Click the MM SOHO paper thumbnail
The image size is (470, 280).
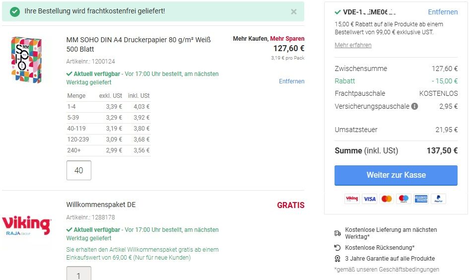26,60
